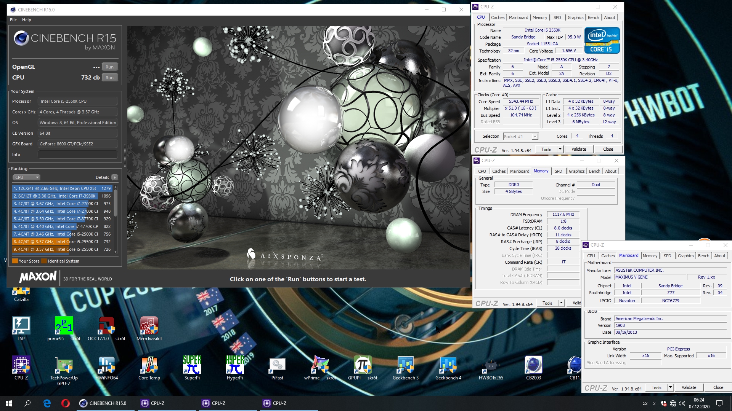Viewport: 732px width, 411px height.
Task: Open Geekbench 4 desktop icon
Action: coord(448,368)
